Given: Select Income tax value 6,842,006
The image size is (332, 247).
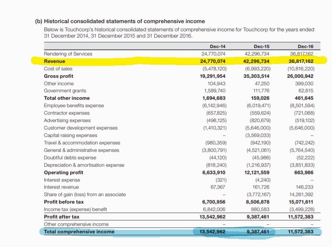Looking at the screenshot, I should [214, 209].
